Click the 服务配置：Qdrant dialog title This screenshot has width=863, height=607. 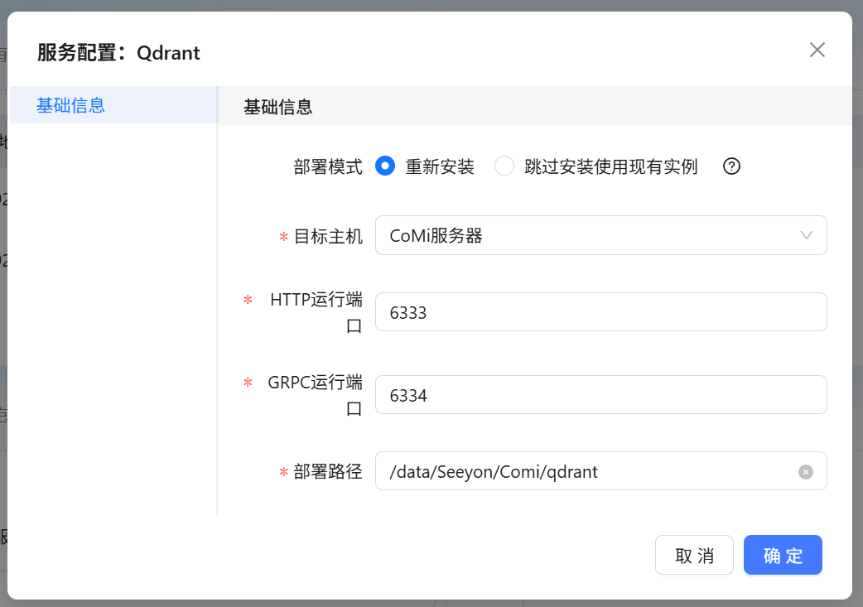pyautogui.click(x=118, y=53)
